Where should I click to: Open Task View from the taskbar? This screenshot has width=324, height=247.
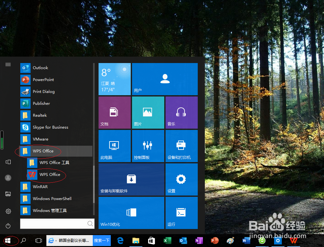coord(39,240)
